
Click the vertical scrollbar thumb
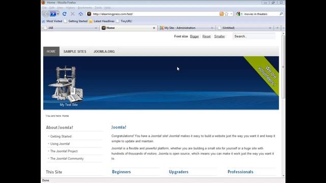point(283,67)
